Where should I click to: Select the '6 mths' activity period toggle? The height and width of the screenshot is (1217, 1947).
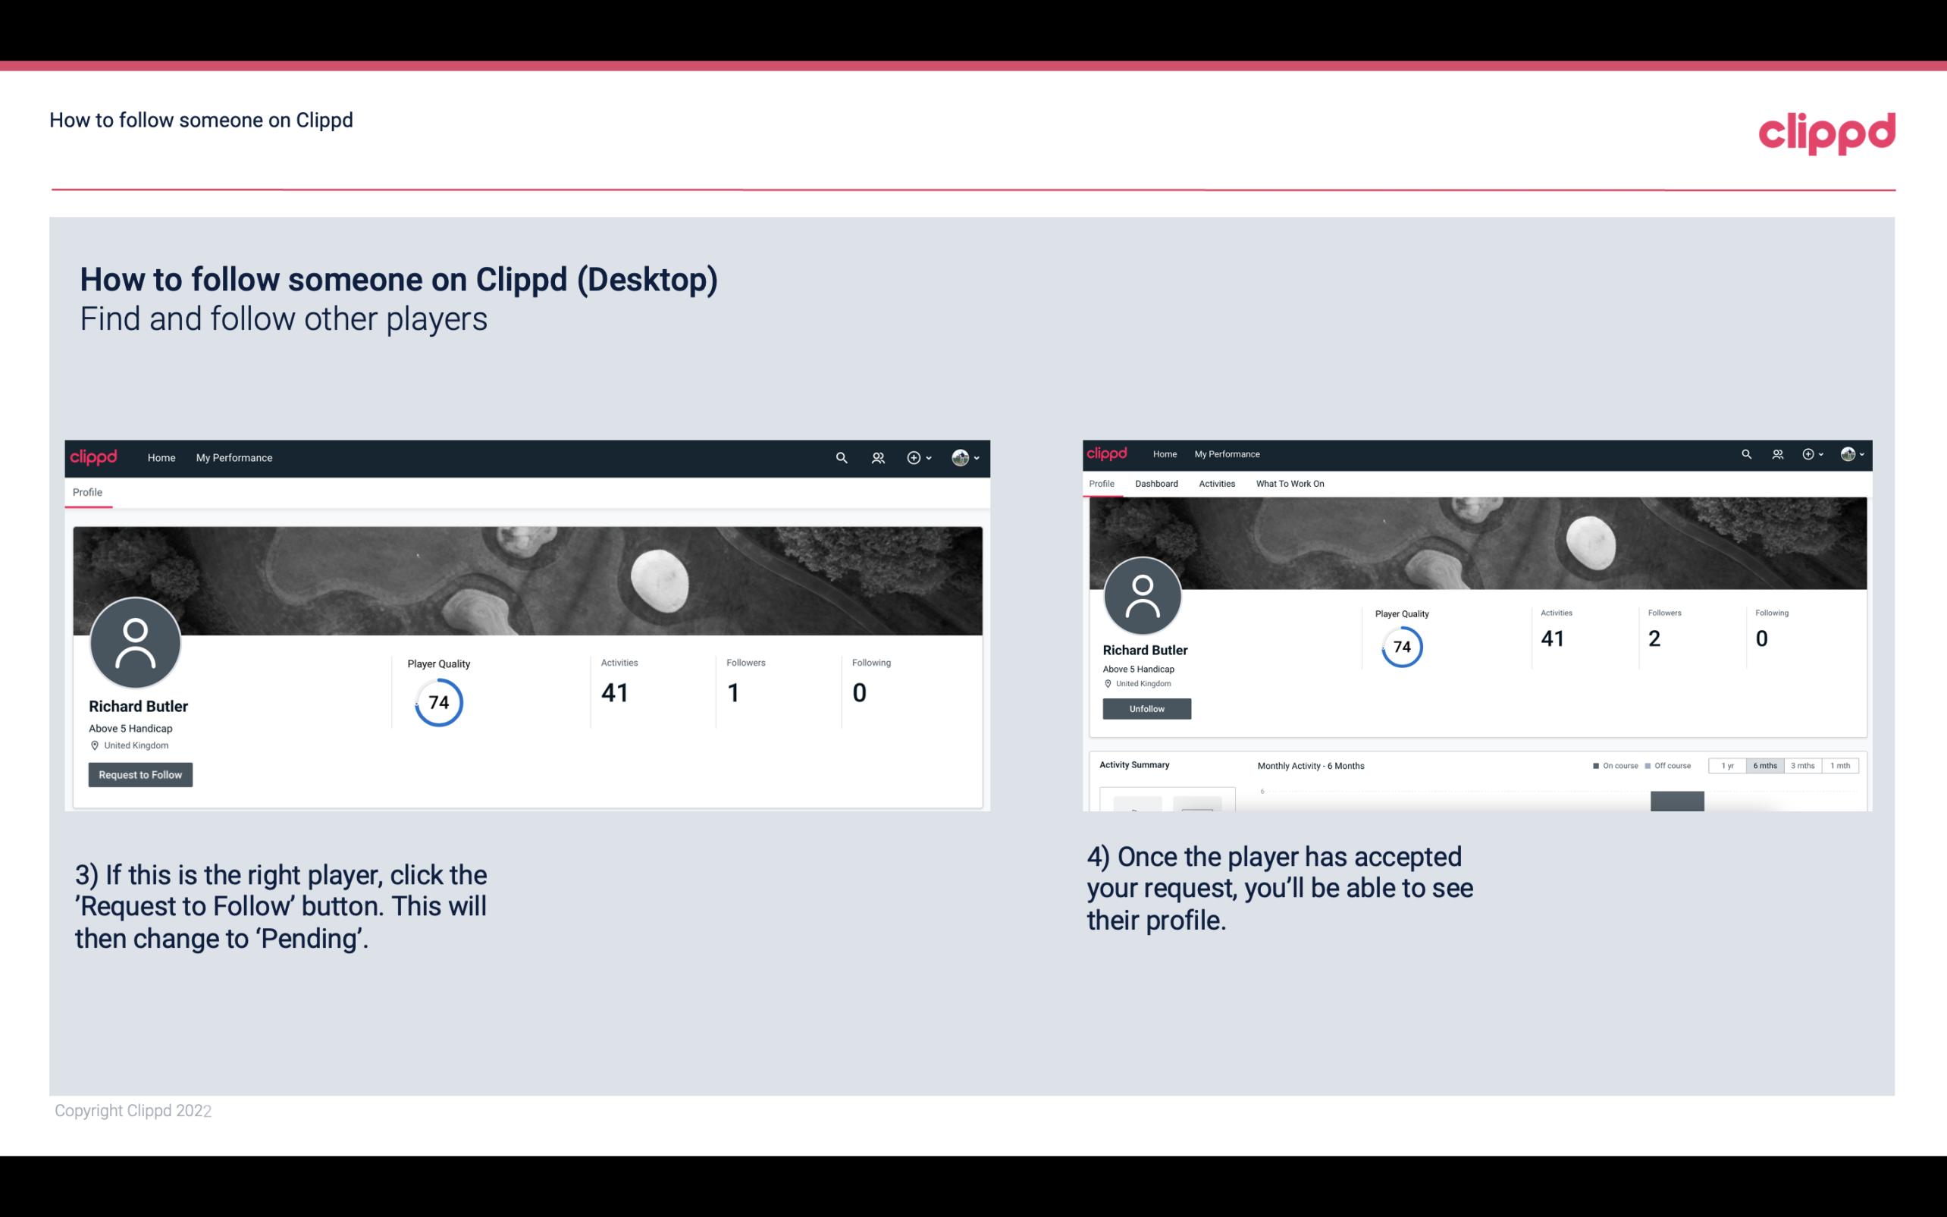tap(1764, 766)
